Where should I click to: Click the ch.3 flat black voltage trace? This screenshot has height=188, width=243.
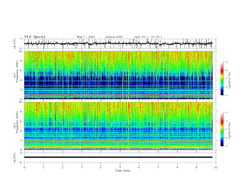click(118, 157)
